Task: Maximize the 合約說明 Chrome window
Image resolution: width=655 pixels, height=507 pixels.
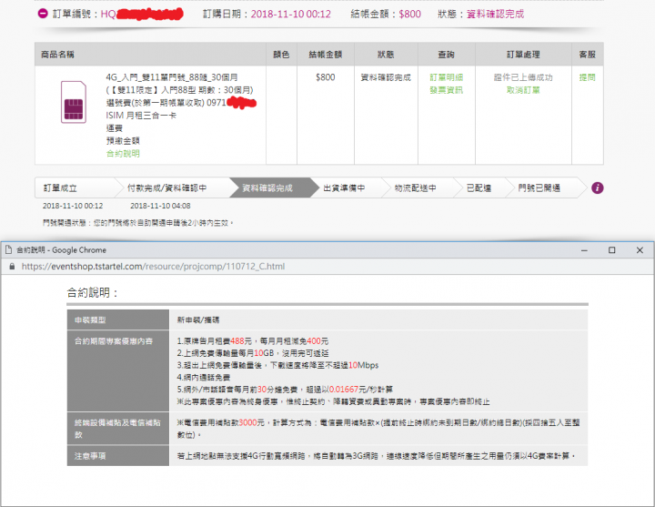Action: pyautogui.click(x=611, y=250)
